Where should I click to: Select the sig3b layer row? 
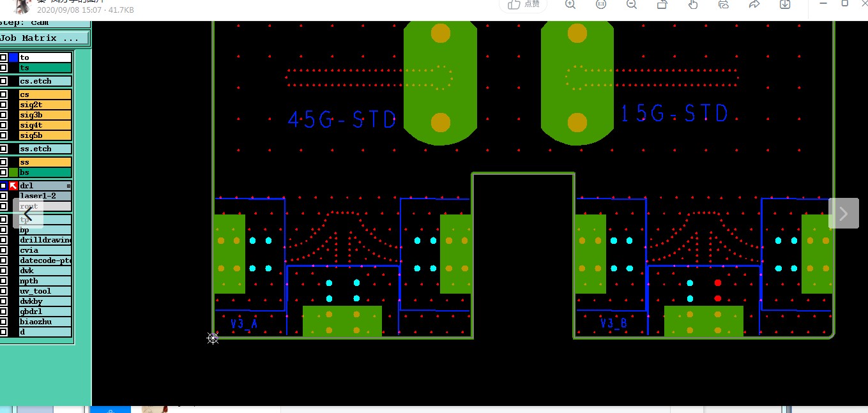(45, 115)
